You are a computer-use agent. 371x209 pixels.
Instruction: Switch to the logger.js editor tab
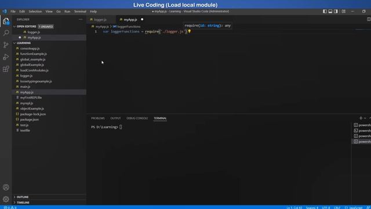click(x=101, y=19)
